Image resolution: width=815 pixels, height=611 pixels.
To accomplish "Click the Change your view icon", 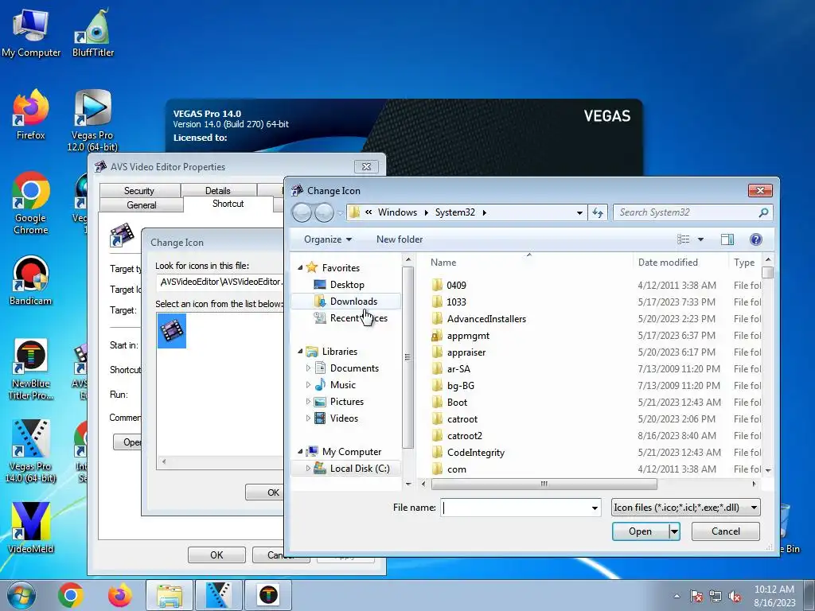I will point(683,239).
